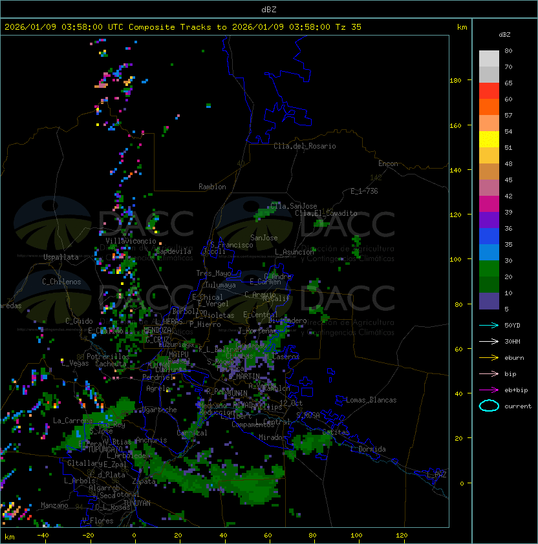Click the La_Carrera label

[72, 421]
